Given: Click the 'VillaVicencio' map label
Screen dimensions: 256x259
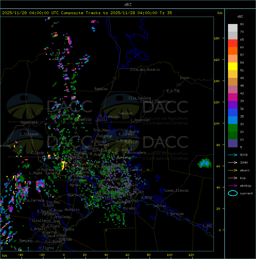Looking at the screenshot, I should (x=62, y=115).
